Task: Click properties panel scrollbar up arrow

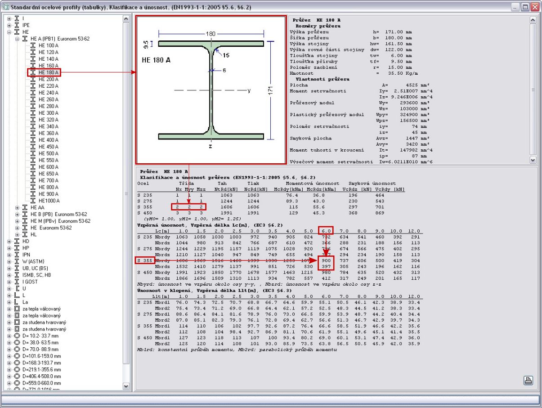Action: pos(533,20)
